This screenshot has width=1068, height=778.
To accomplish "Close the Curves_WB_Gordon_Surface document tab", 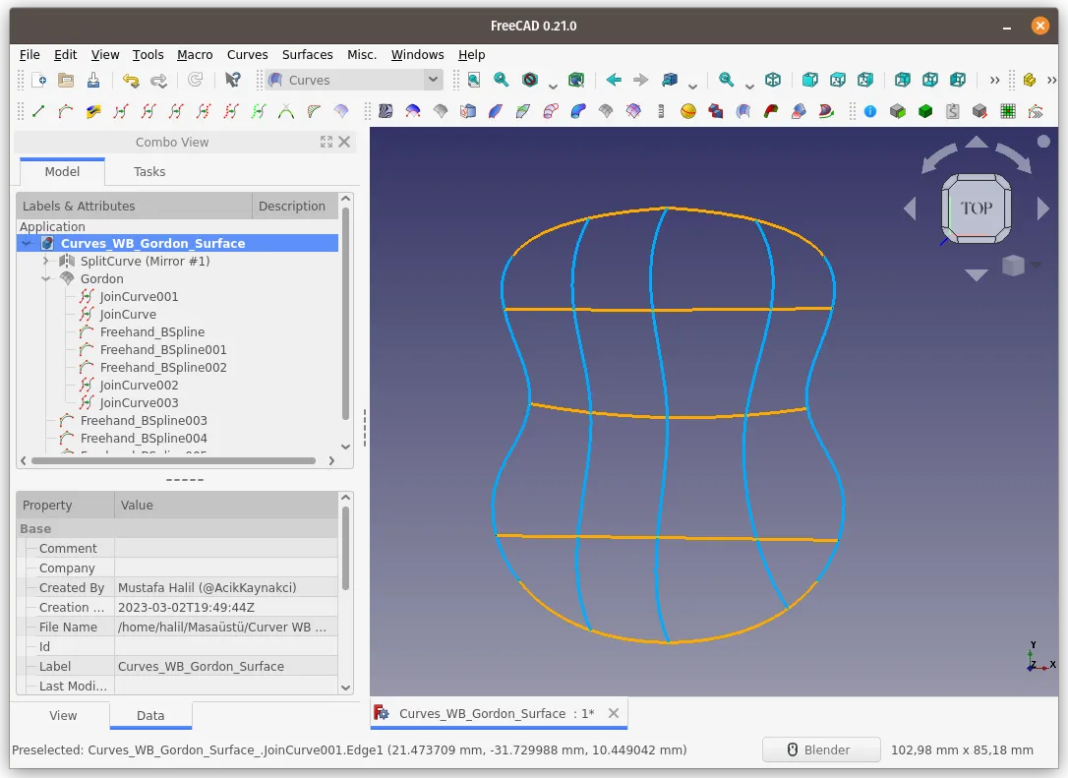I will [x=614, y=713].
